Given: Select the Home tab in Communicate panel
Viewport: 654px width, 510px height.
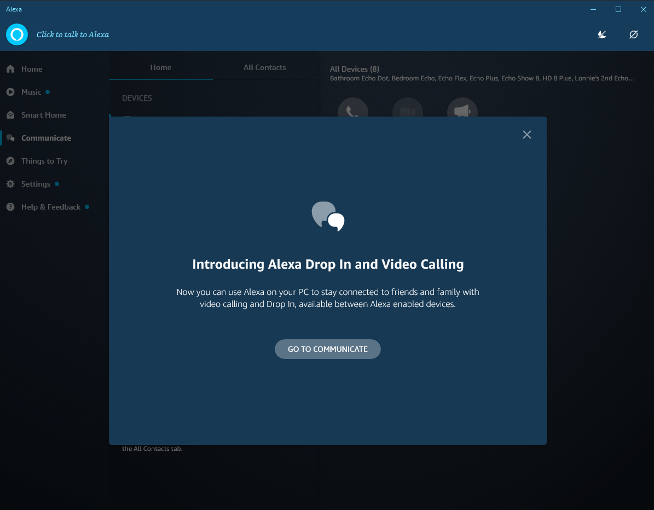Looking at the screenshot, I should (x=160, y=67).
